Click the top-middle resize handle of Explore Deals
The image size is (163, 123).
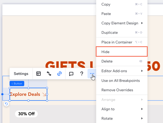click(x=28, y=88)
